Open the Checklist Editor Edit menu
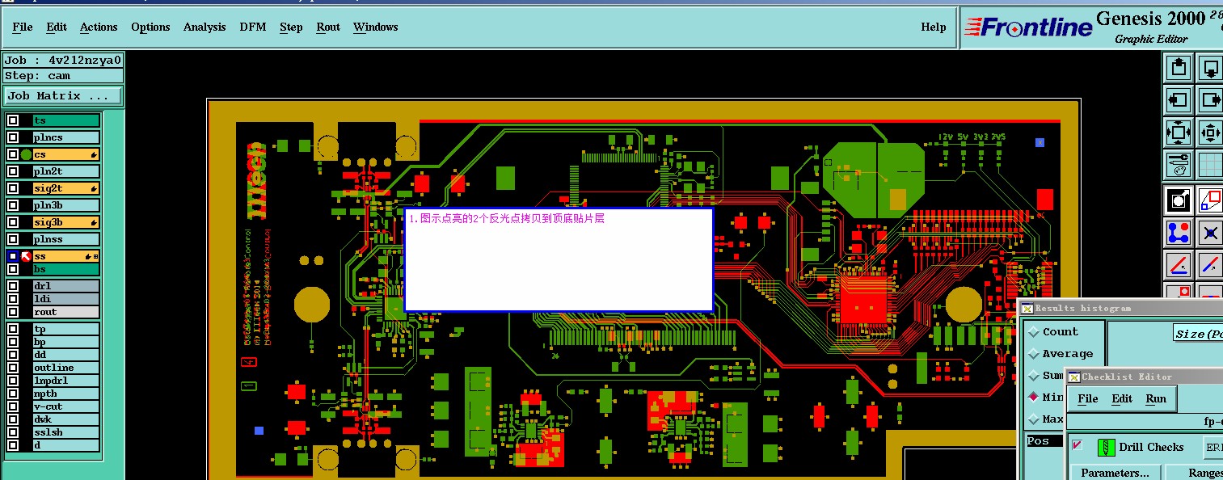 [x=1122, y=398]
